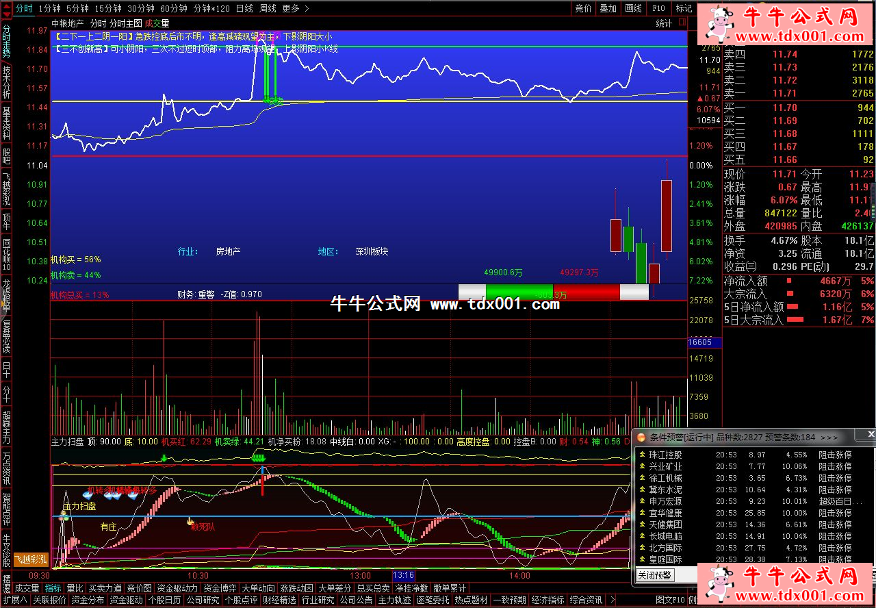Select the 量比 bottom tab
This screenshot has width=876, height=608.
coord(75,588)
